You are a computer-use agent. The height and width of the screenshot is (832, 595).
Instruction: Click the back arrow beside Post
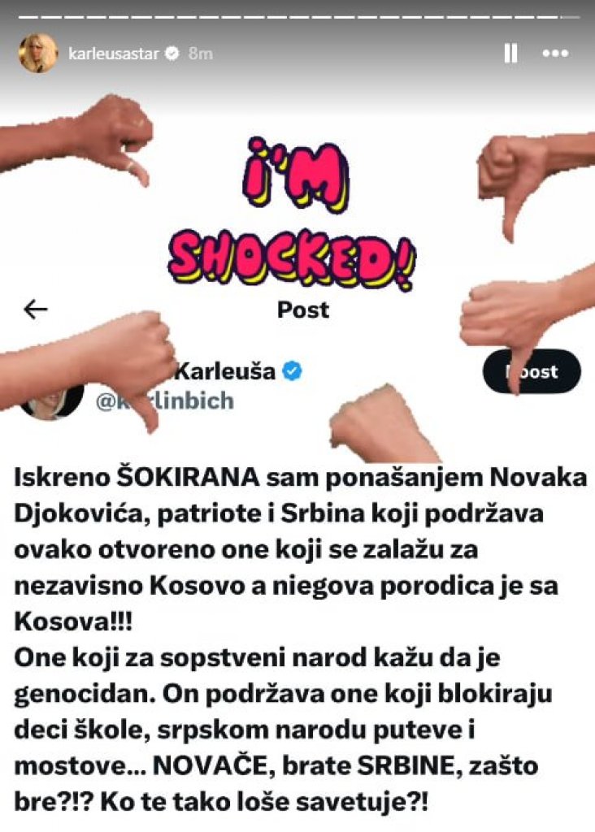coord(36,309)
